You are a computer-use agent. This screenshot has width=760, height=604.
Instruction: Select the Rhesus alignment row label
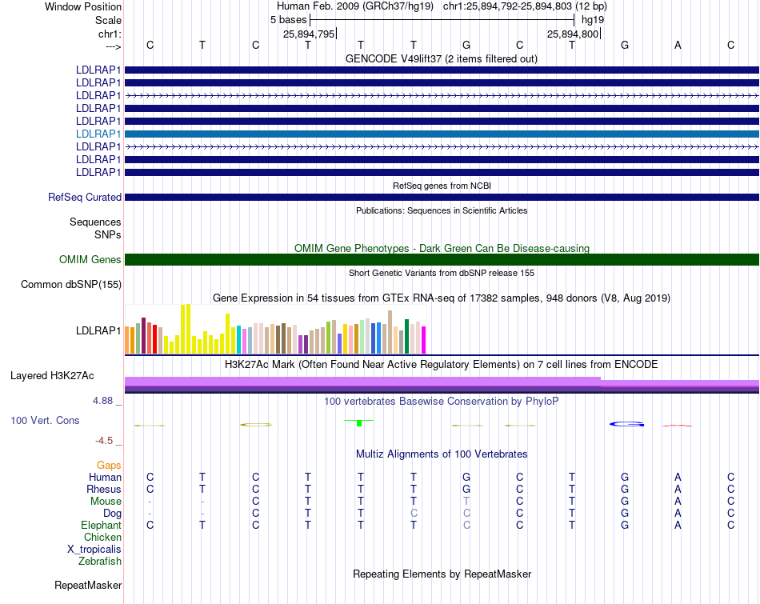[104, 490]
